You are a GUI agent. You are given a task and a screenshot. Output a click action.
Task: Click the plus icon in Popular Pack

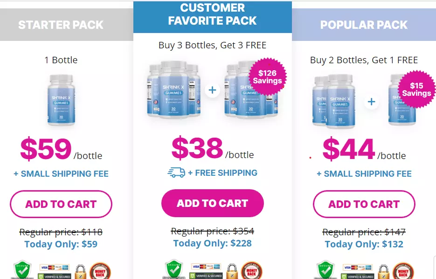(372, 102)
